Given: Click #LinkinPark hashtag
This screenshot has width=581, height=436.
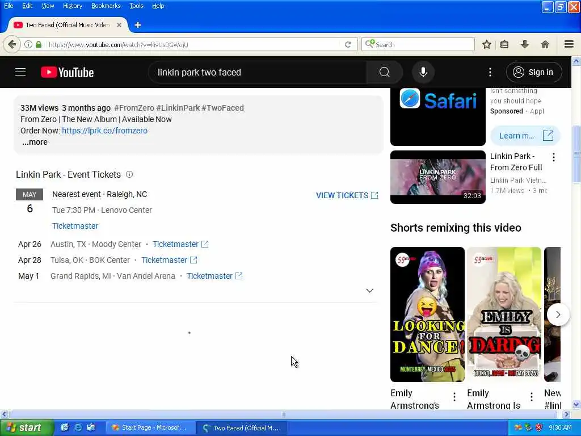Looking at the screenshot, I should tap(178, 108).
